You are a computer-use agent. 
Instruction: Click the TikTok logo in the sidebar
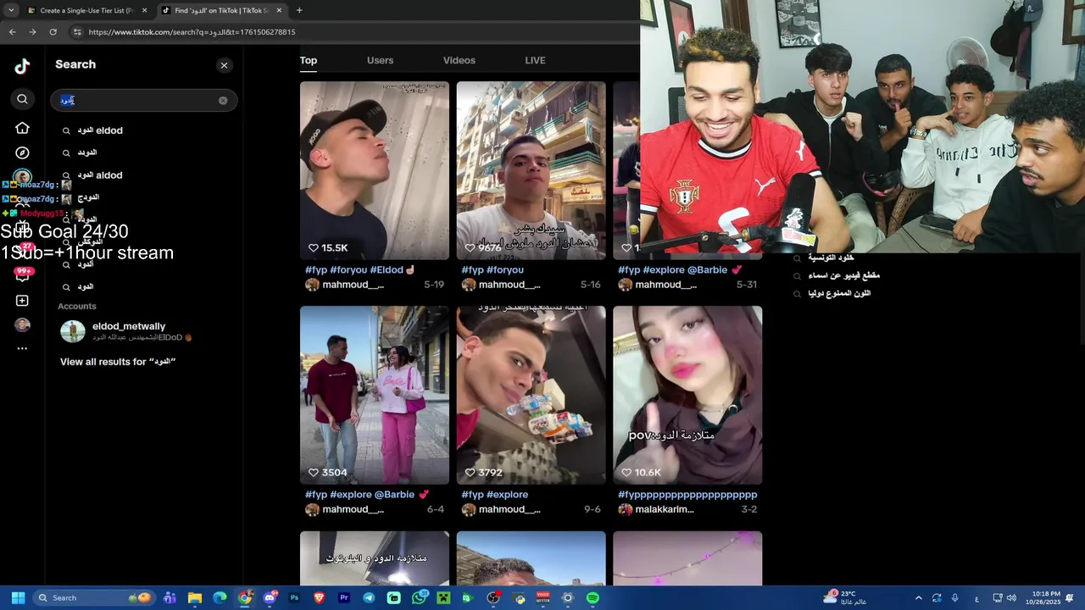[x=22, y=66]
